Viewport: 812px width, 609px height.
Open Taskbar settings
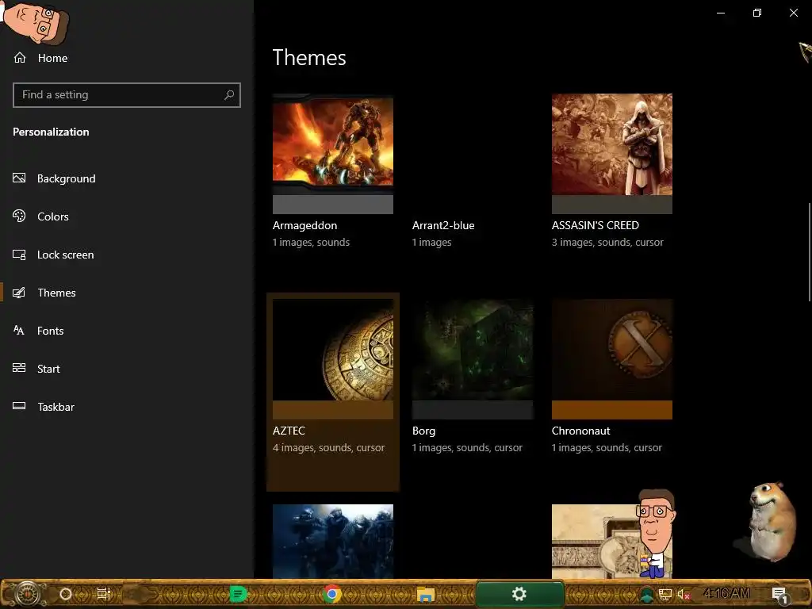tap(56, 407)
